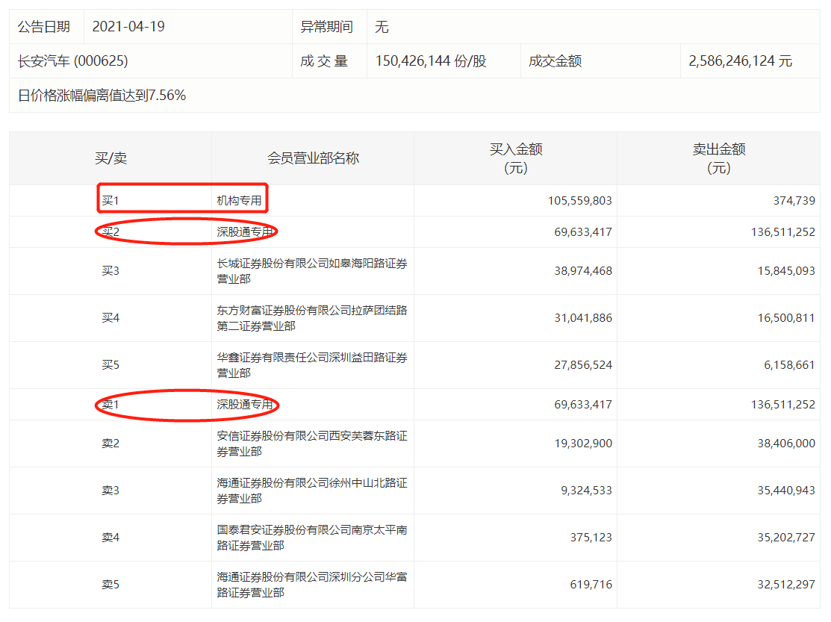Image resolution: width=831 pixels, height=622 pixels.
Task: Click stock name 长安汽车 (000625)
Action: (72, 61)
